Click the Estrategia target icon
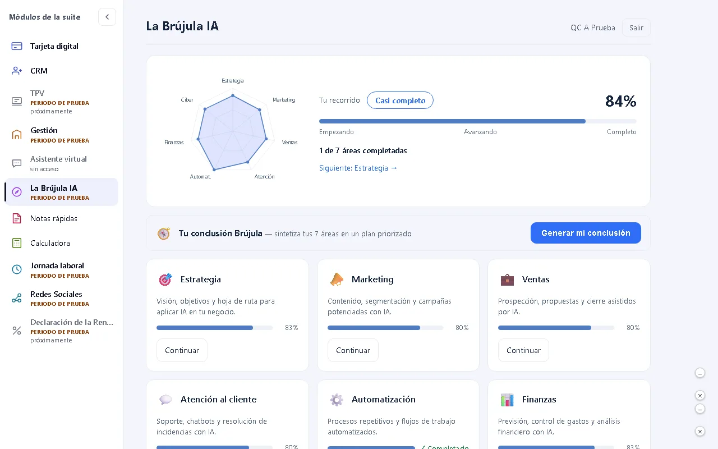The height and width of the screenshot is (449, 718). [x=165, y=279]
